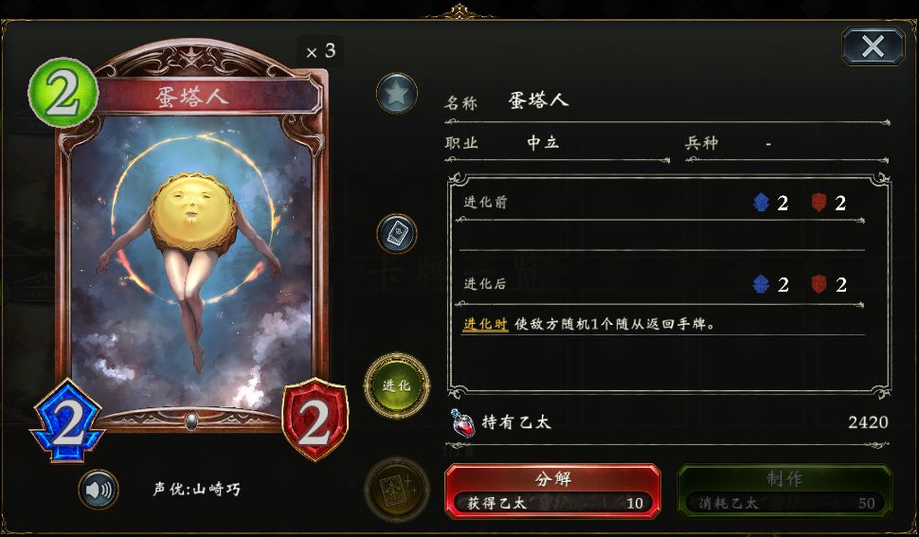
Task: Close the card detail panel
Action: click(x=873, y=46)
